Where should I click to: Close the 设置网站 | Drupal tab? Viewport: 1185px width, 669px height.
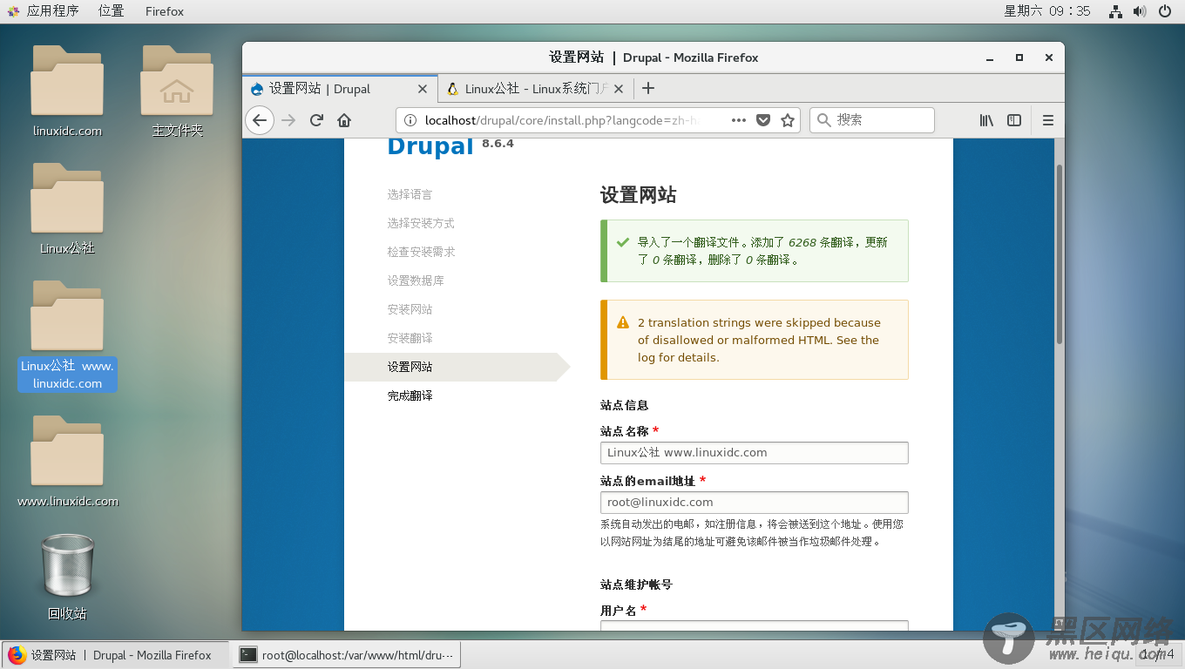423,89
